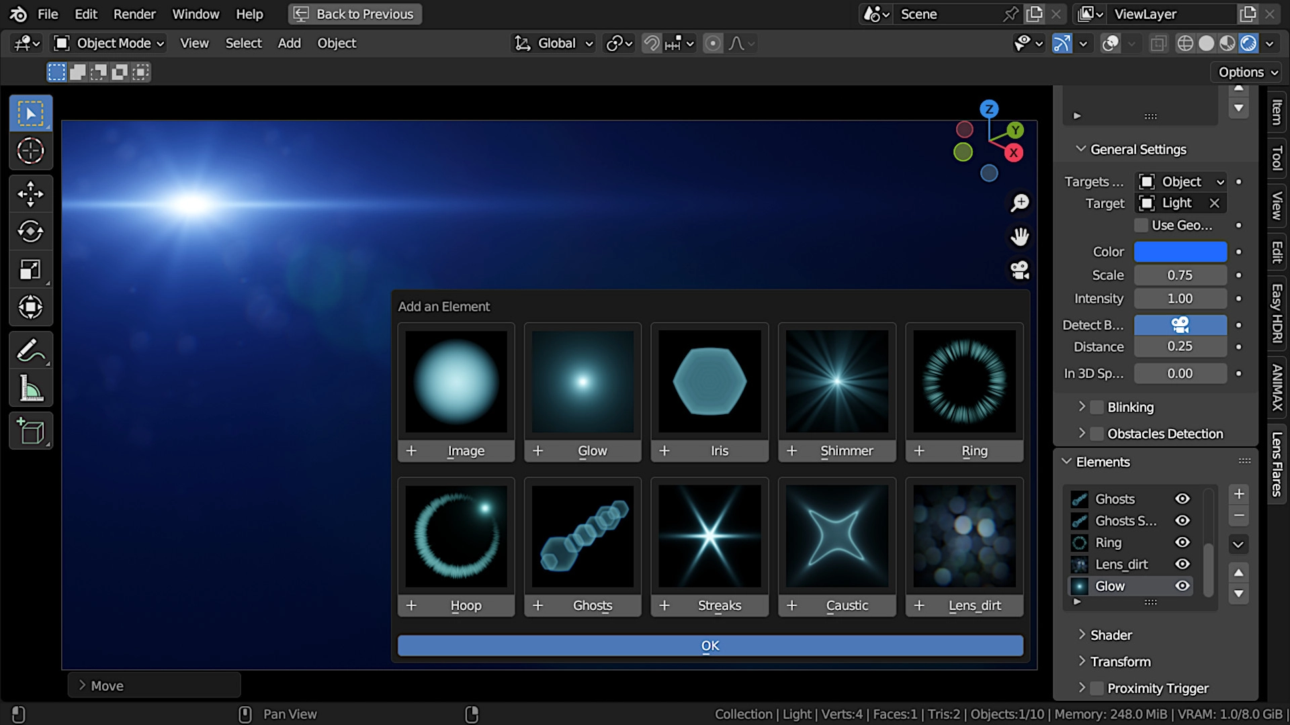Select the Add Cube tool

(30, 431)
